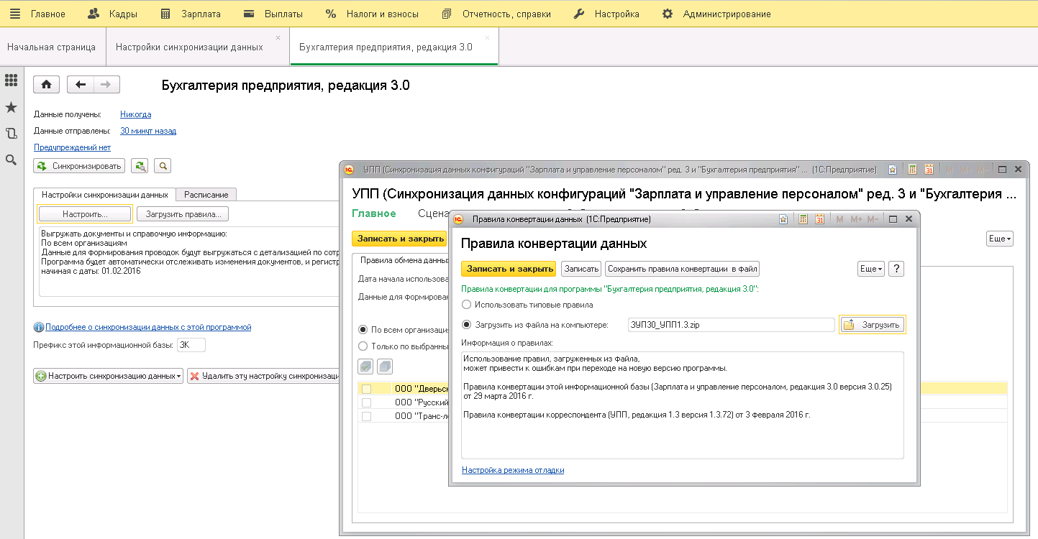Click file field ЗУП30_УПП1.3.zip
1038x539 pixels.
point(731,325)
